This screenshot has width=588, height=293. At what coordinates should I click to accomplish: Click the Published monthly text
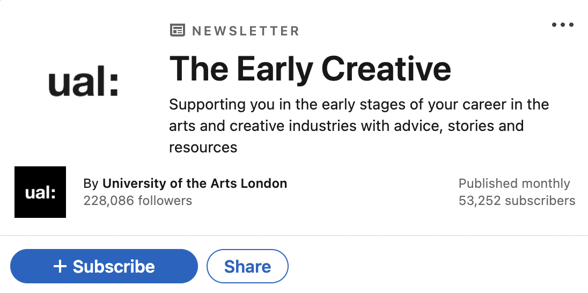coord(514,184)
